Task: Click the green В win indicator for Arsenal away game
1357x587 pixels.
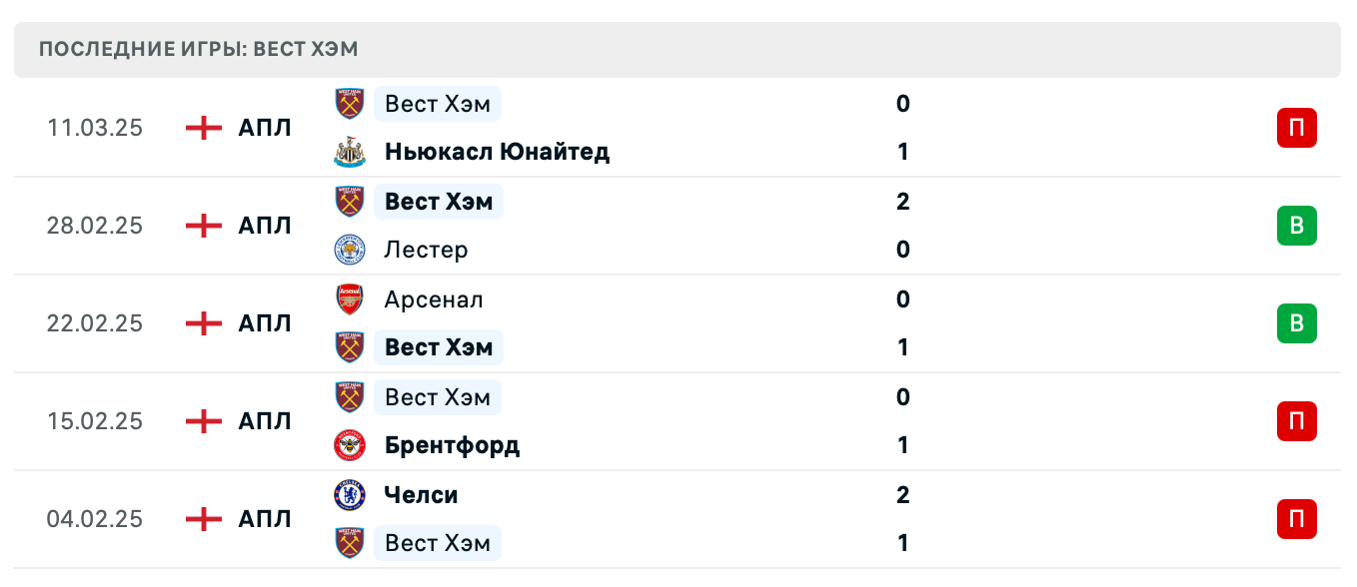Action: (1296, 323)
